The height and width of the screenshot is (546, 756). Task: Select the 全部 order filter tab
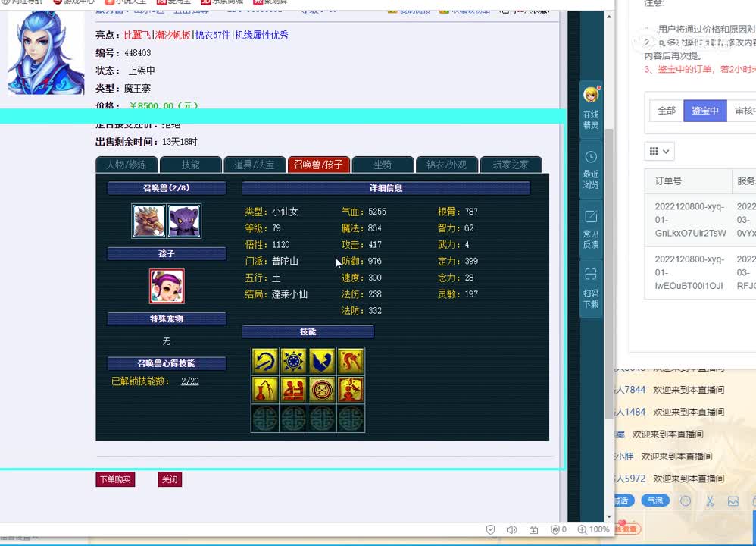pyautogui.click(x=667, y=111)
